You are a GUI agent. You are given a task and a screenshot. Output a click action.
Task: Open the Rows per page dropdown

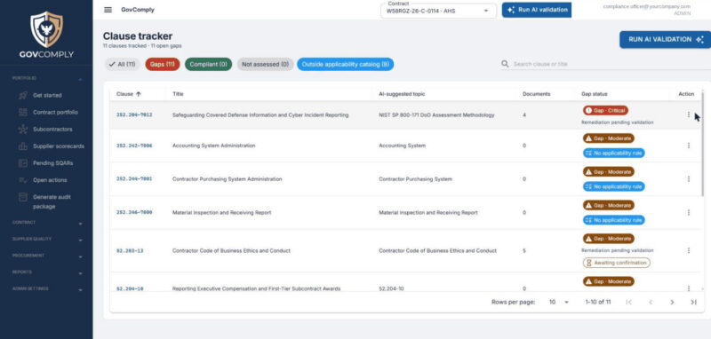(x=559, y=302)
